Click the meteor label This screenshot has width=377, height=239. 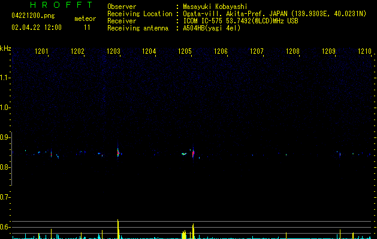pyautogui.click(x=85, y=19)
